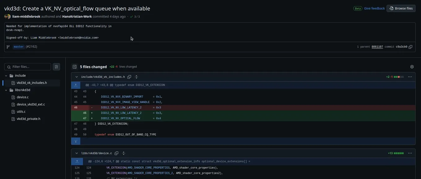Screen dimensions: 421x179
Task: Open device_vkd3d_ext.c in file tree
Action: [x=31, y=105]
